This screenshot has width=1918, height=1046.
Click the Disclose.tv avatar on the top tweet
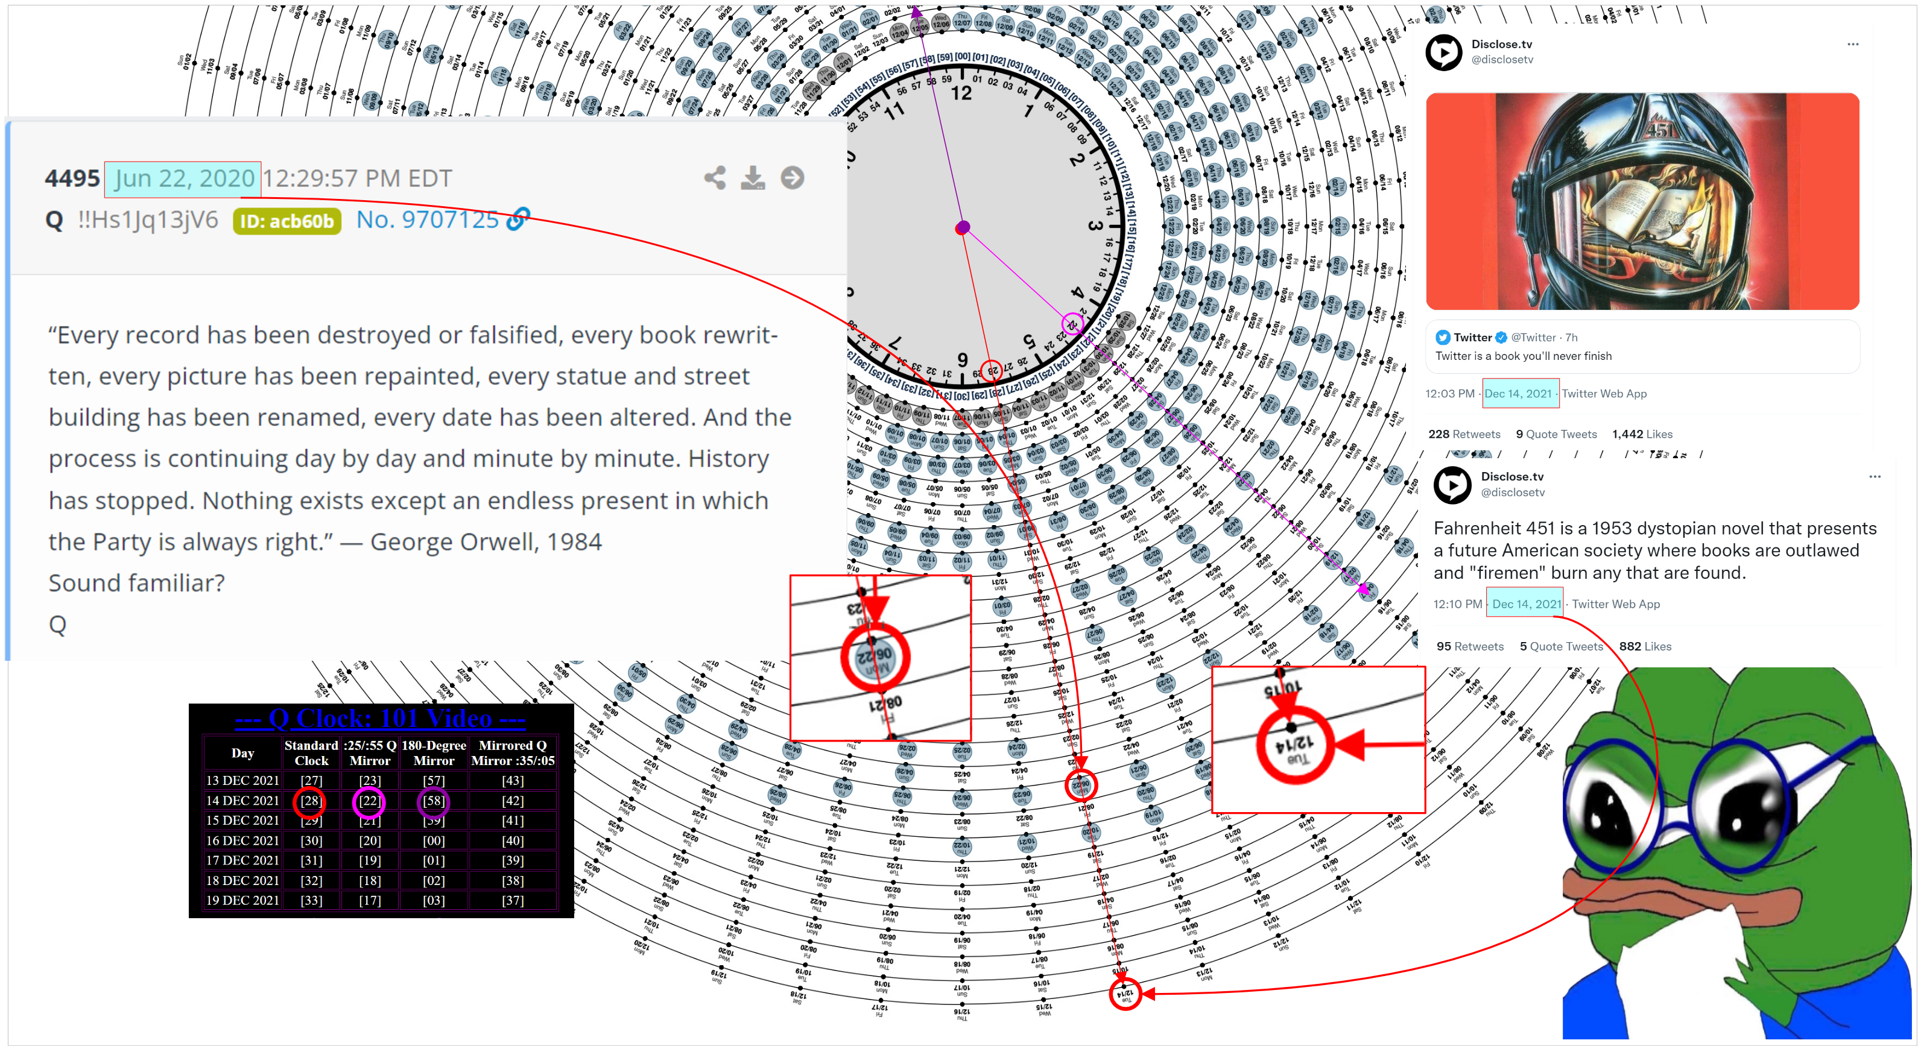[x=1444, y=53]
